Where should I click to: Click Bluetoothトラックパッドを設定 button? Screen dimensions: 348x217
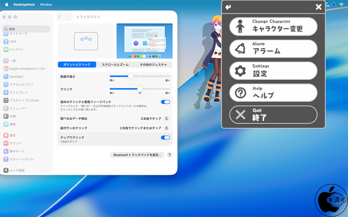tap(137, 155)
